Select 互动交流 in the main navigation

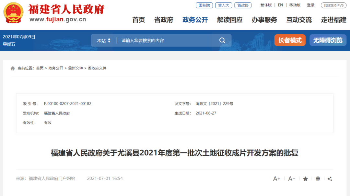(299, 20)
